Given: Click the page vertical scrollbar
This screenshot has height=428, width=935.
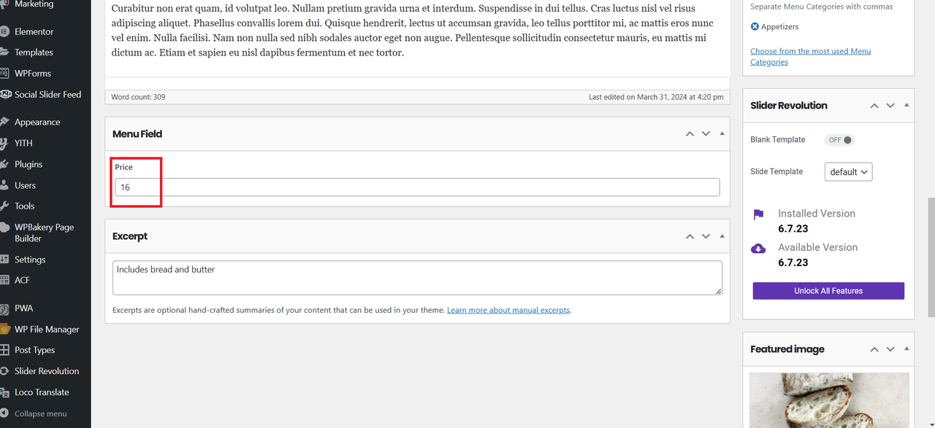Looking at the screenshot, I should pos(931,257).
